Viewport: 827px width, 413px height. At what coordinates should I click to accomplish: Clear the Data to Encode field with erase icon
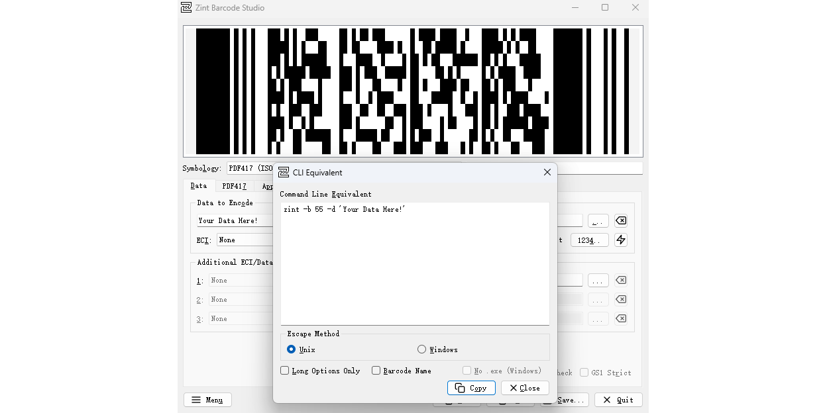pos(620,220)
